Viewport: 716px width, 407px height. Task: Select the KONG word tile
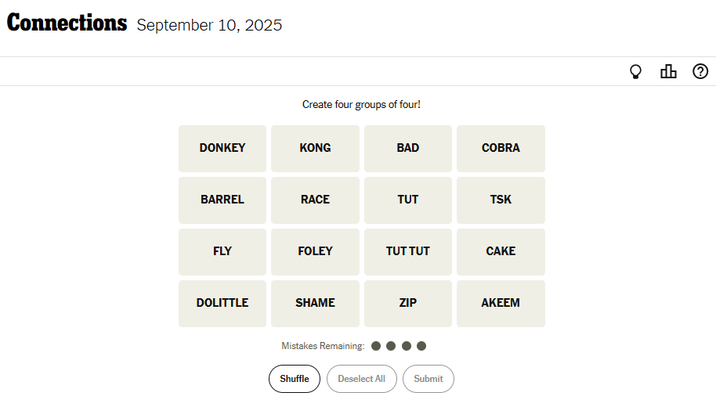coord(315,148)
